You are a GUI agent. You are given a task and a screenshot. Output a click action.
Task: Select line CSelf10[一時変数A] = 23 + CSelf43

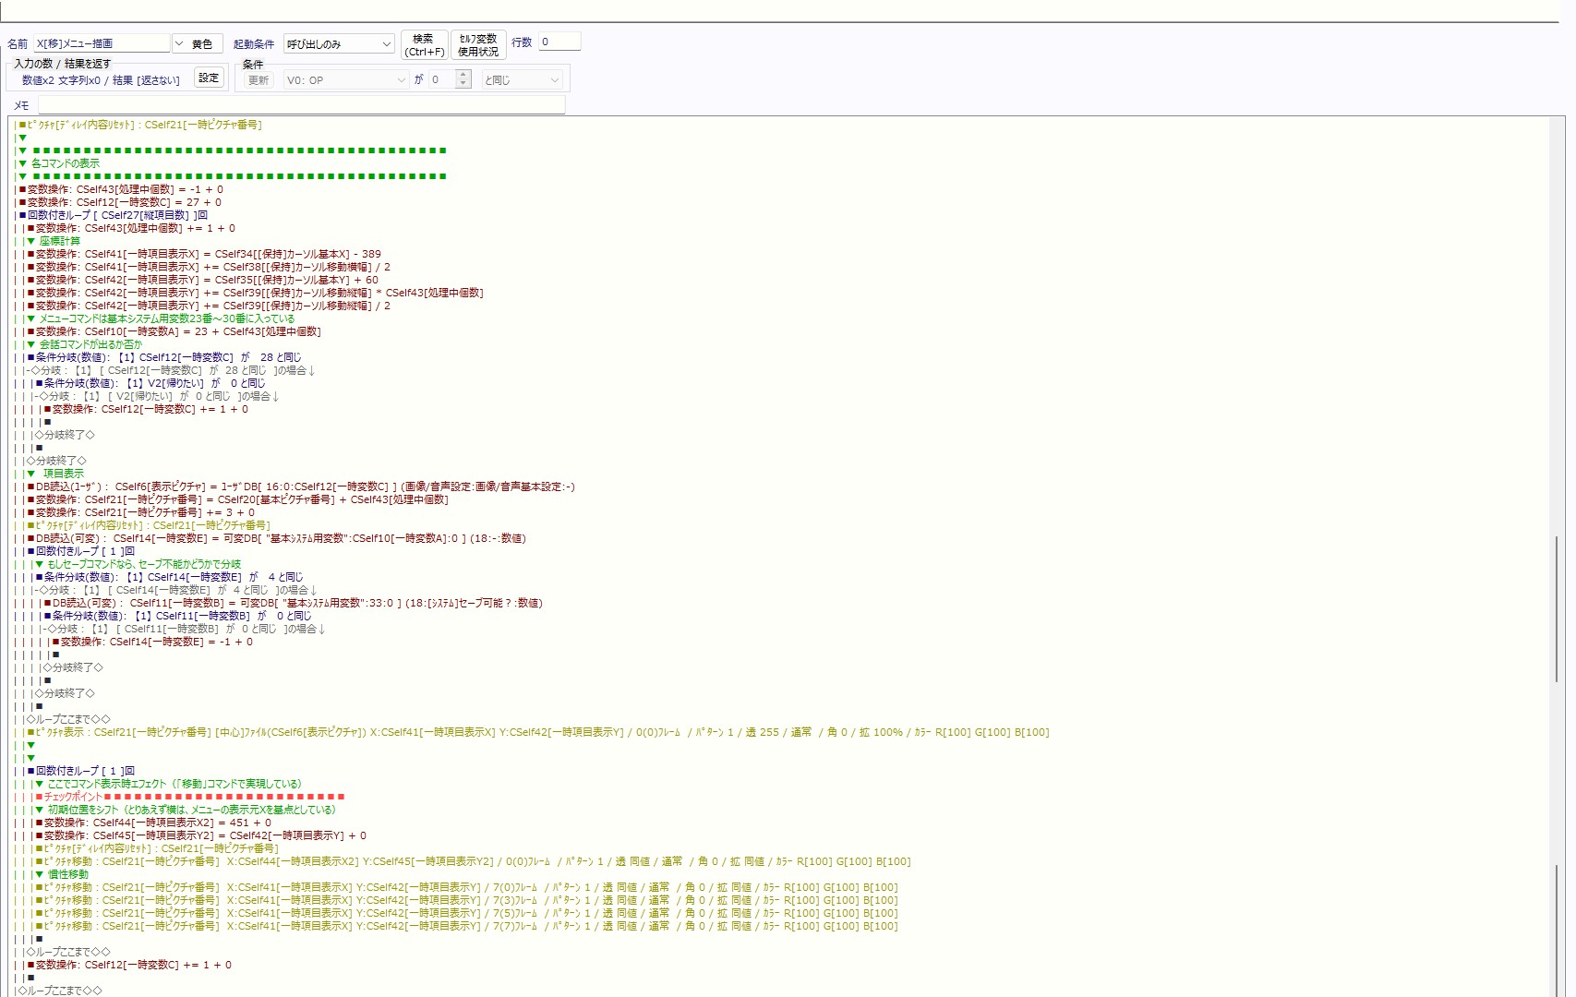178,331
